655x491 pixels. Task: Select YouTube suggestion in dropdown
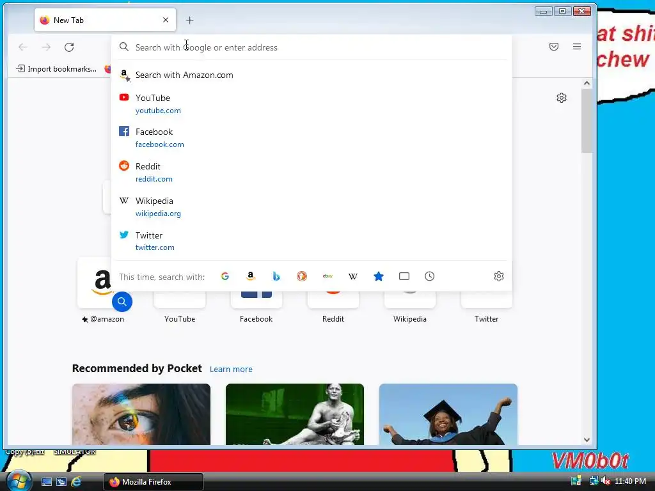tap(312, 104)
